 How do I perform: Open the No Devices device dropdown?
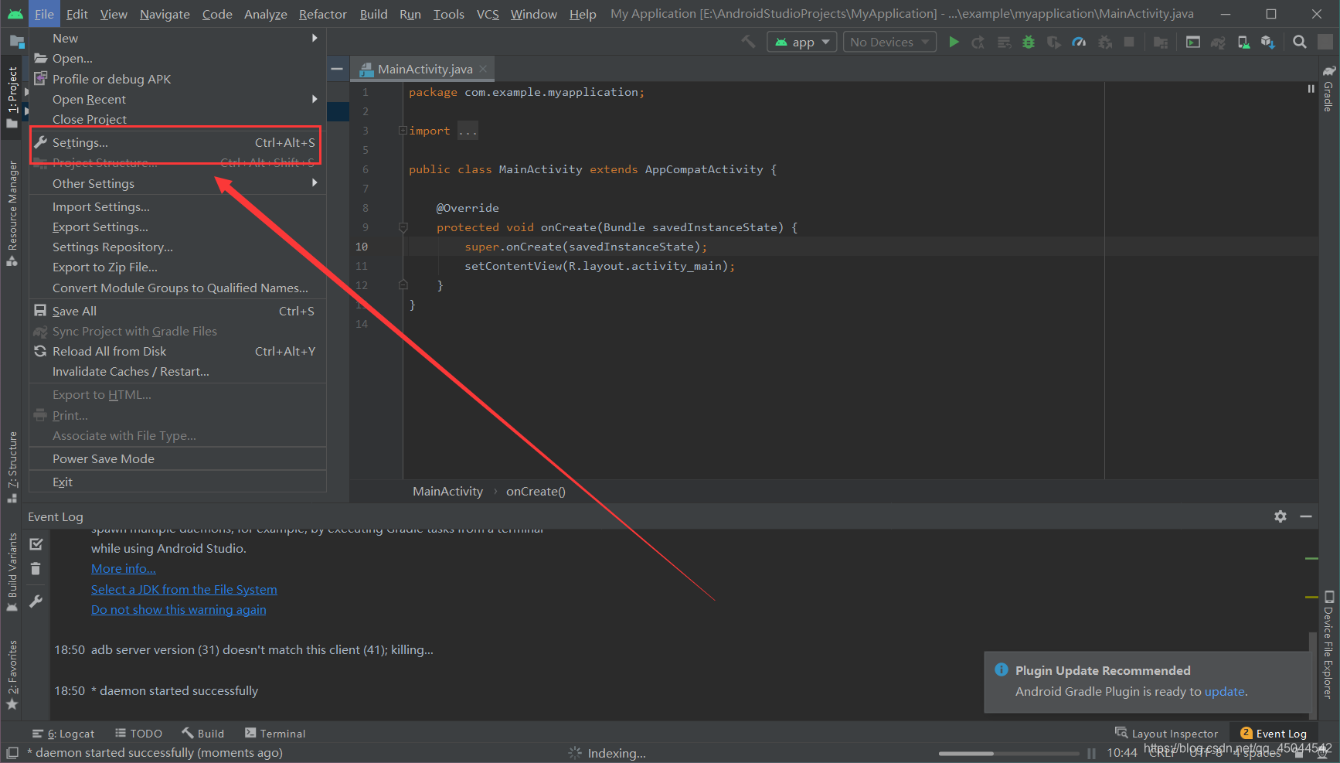click(889, 42)
